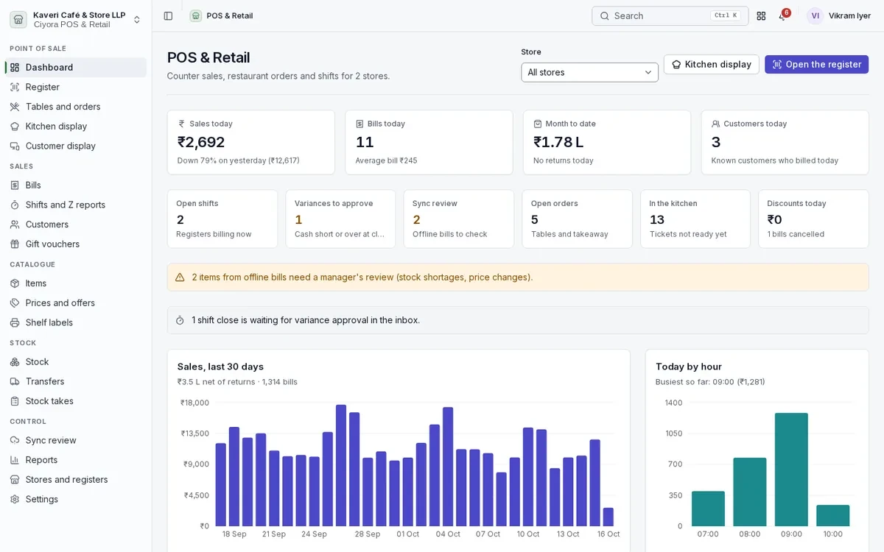The image size is (884, 552).
Task: Click the Items box icon in sidebar
Action: tap(15, 283)
